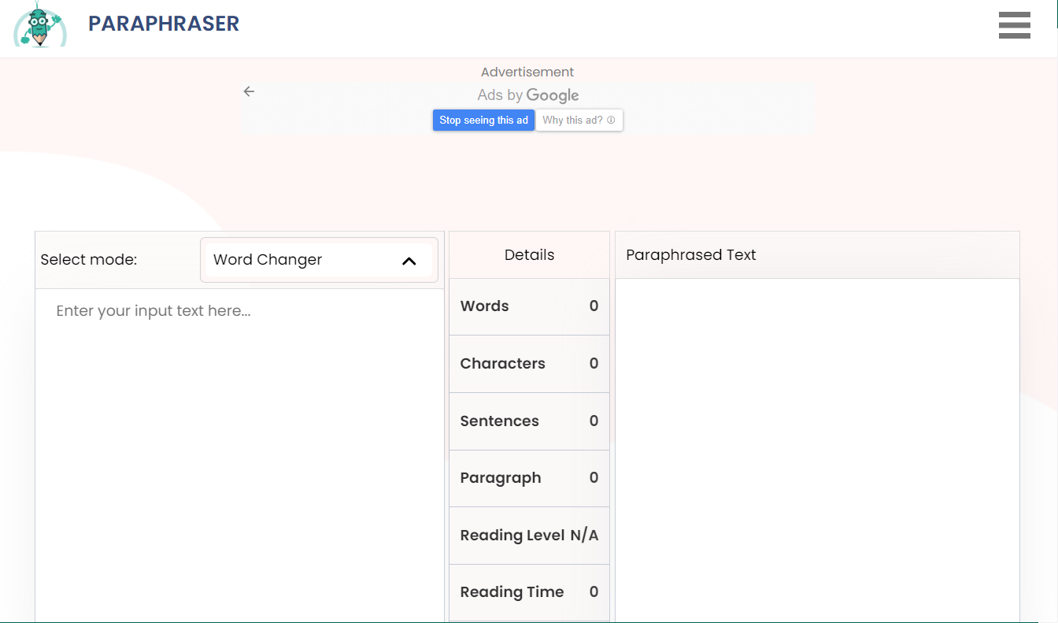This screenshot has width=1058, height=623.
Task: Click the ad's back arrow
Action: click(x=249, y=91)
